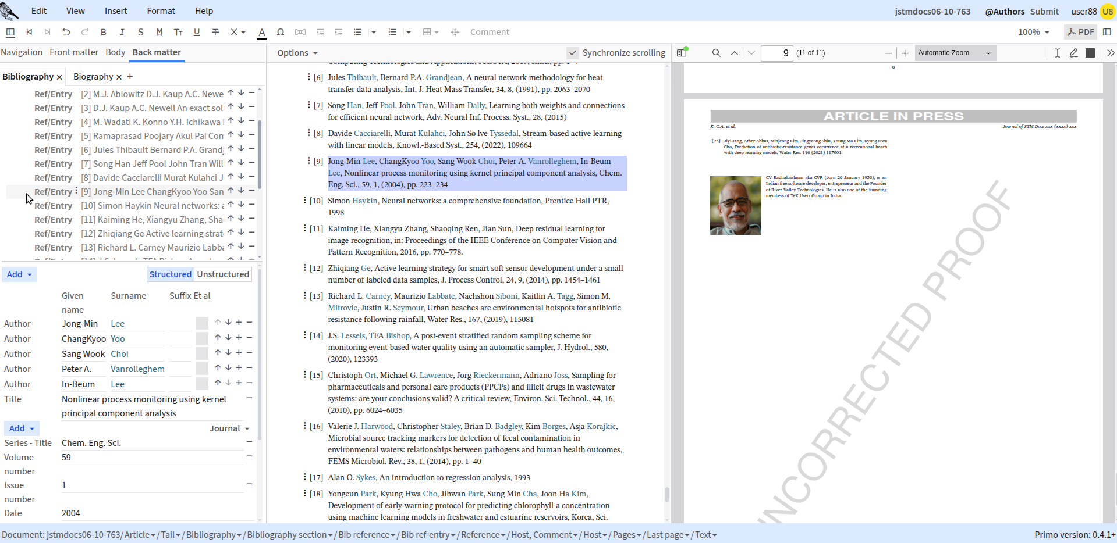Open the Options dropdown

pos(297,53)
